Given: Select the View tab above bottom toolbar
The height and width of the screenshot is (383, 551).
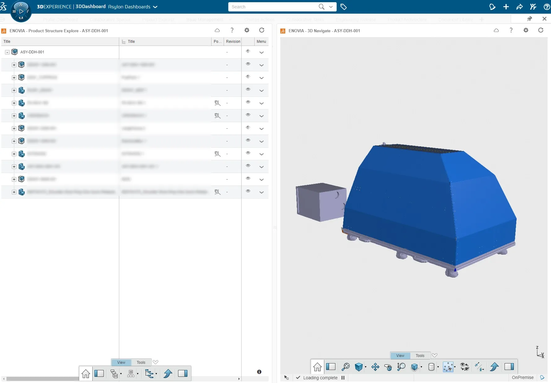Looking at the screenshot, I should coord(121,362).
